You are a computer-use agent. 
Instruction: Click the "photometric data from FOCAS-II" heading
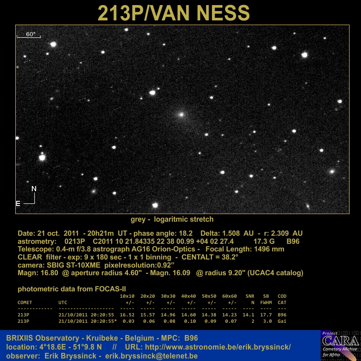click(x=72, y=289)
